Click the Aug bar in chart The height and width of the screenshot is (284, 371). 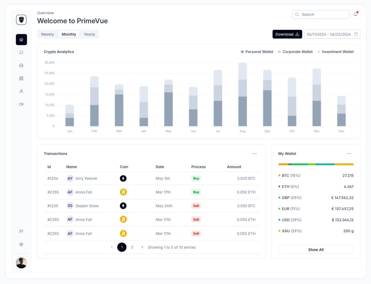tap(243, 95)
